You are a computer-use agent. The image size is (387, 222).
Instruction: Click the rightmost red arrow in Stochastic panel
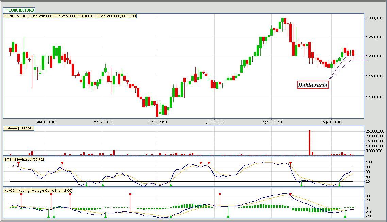290,163
